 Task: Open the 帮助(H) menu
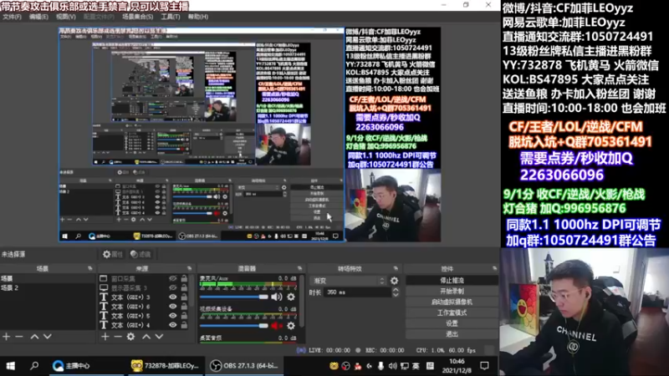coord(198,17)
